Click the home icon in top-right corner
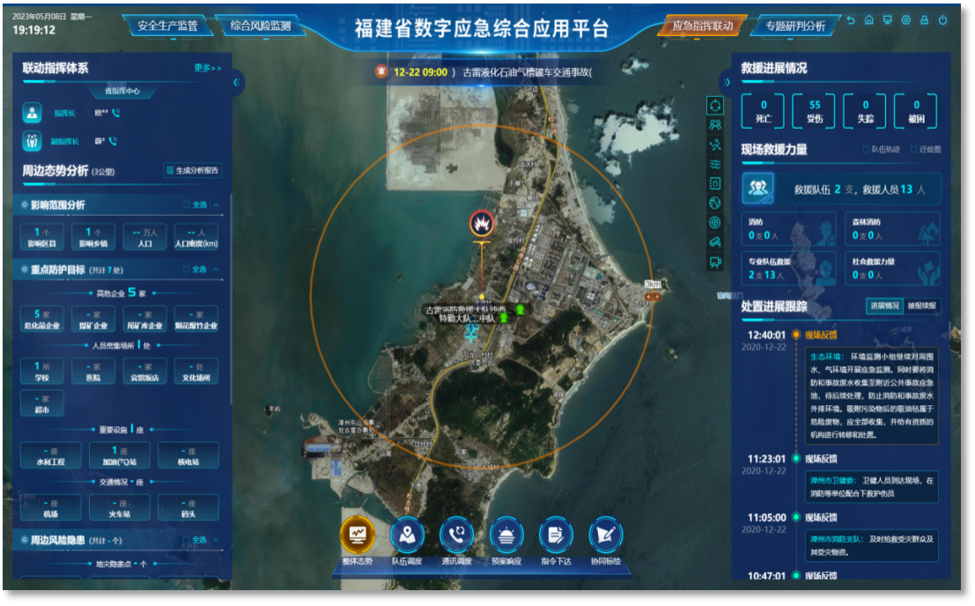This screenshot has width=975, height=606. (868, 19)
